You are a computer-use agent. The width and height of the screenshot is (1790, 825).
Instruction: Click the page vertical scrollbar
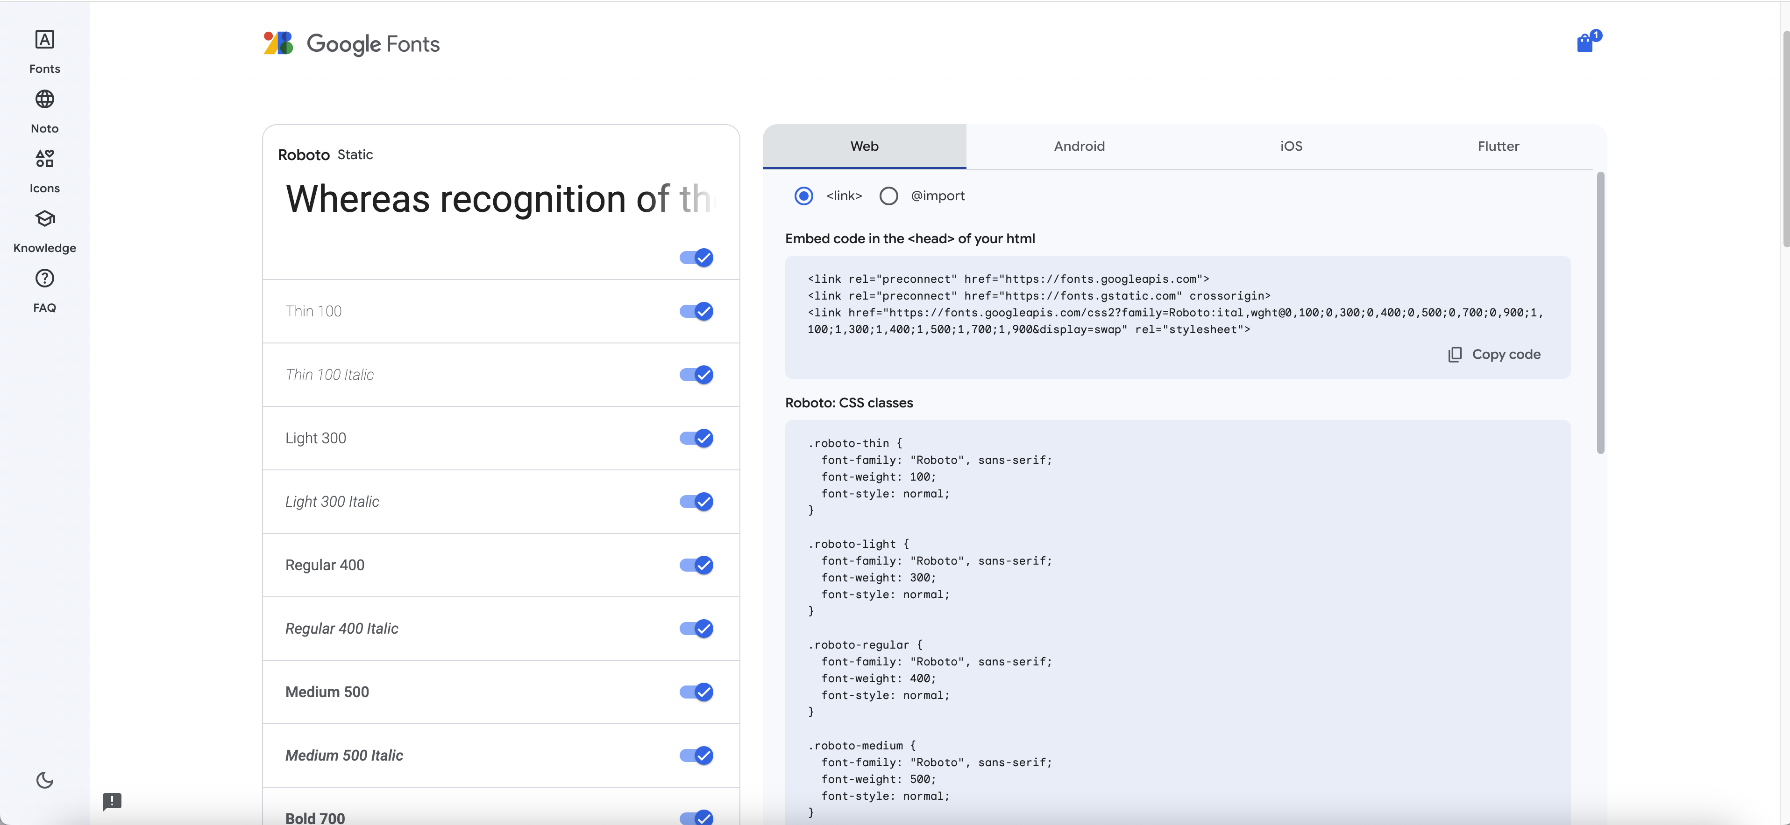coord(1786,139)
